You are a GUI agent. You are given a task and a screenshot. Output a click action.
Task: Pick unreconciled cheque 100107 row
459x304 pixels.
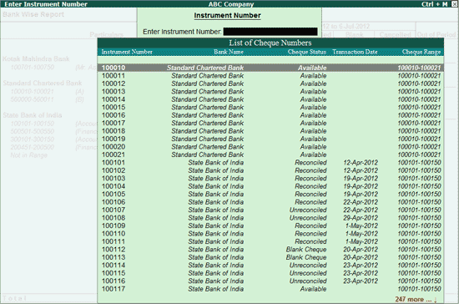coord(270,210)
